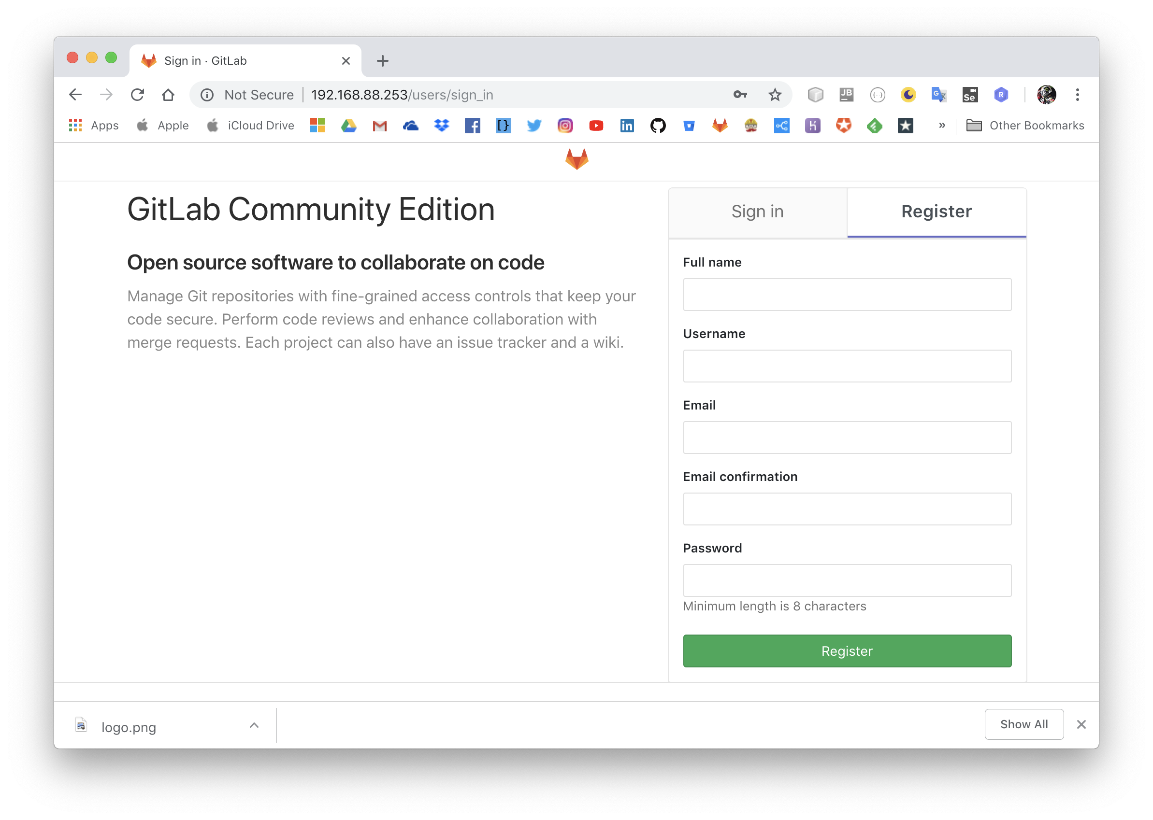Image resolution: width=1153 pixels, height=820 pixels.
Task: Open the Bitbucket bookmark
Action: [689, 126]
